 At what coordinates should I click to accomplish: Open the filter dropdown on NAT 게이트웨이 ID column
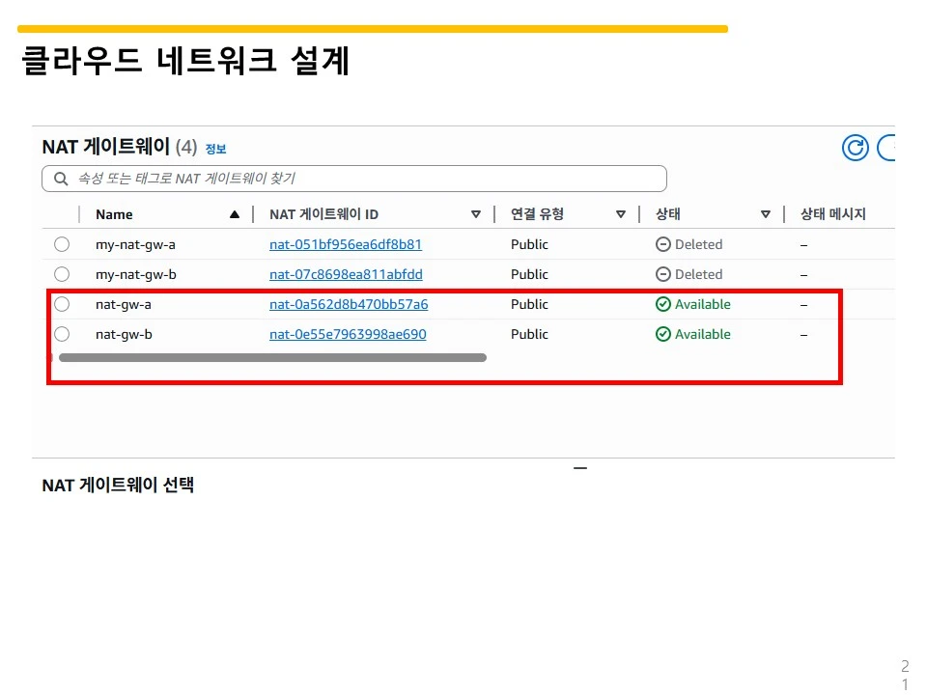pos(476,213)
